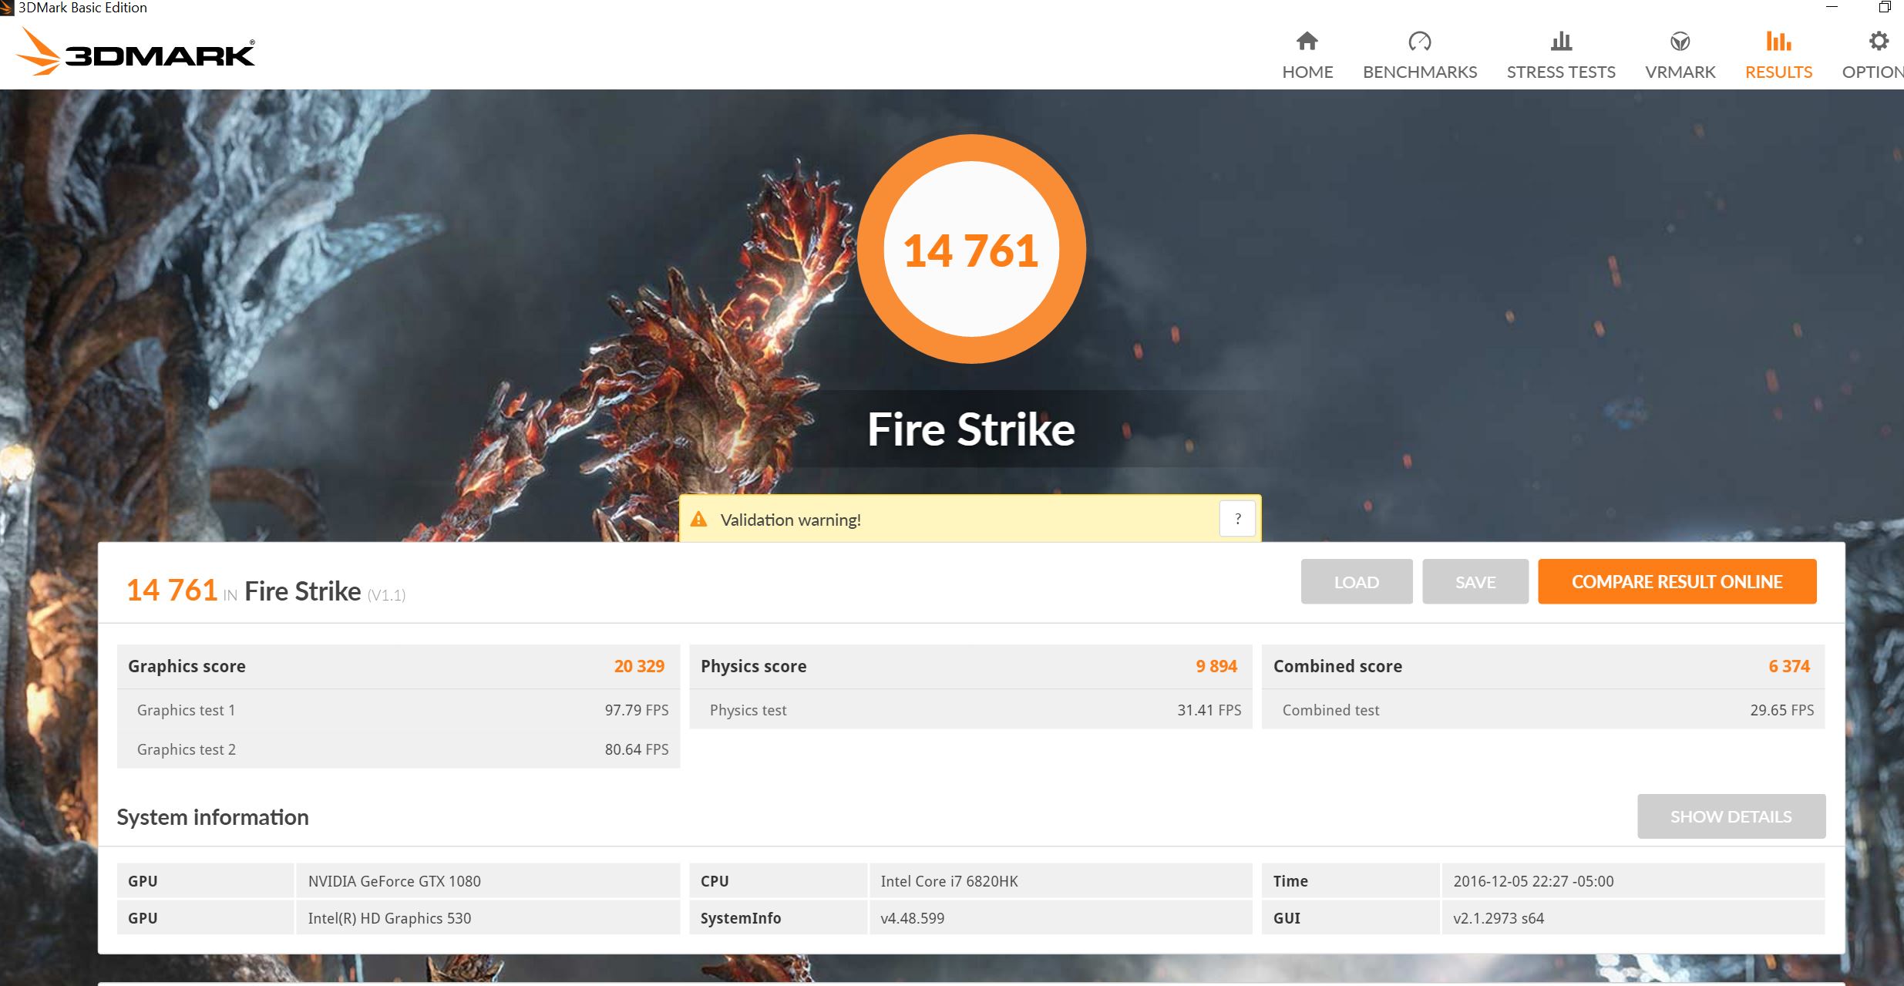Click the Stress Tests bar chart icon
Image resolution: width=1904 pixels, height=986 pixels.
point(1561,41)
